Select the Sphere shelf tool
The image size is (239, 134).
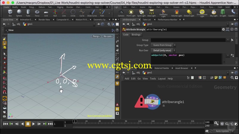coord(19,13)
